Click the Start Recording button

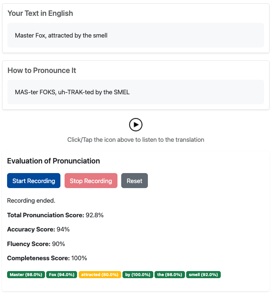click(x=34, y=181)
